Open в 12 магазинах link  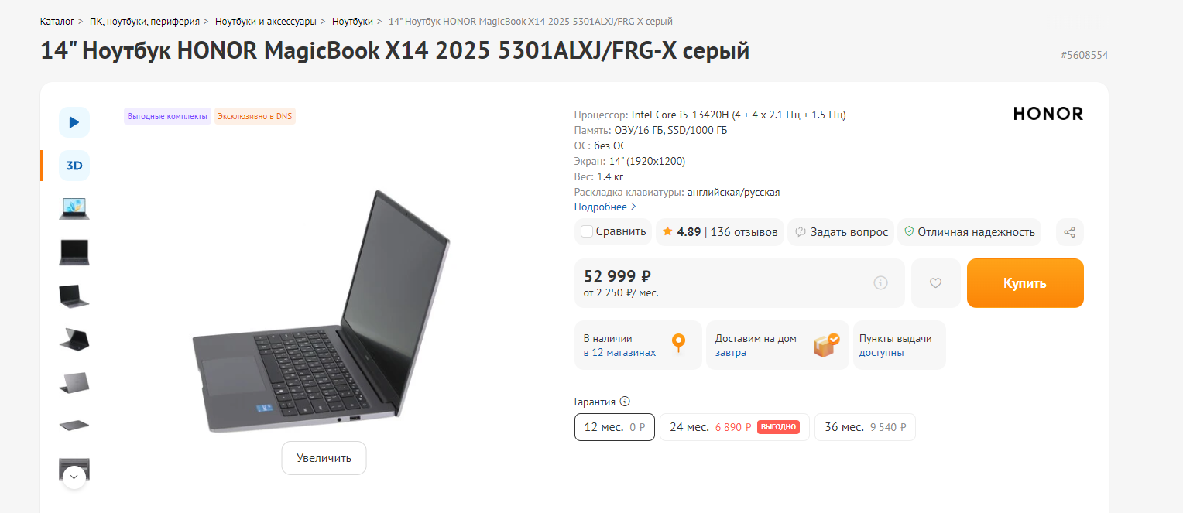[619, 353]
